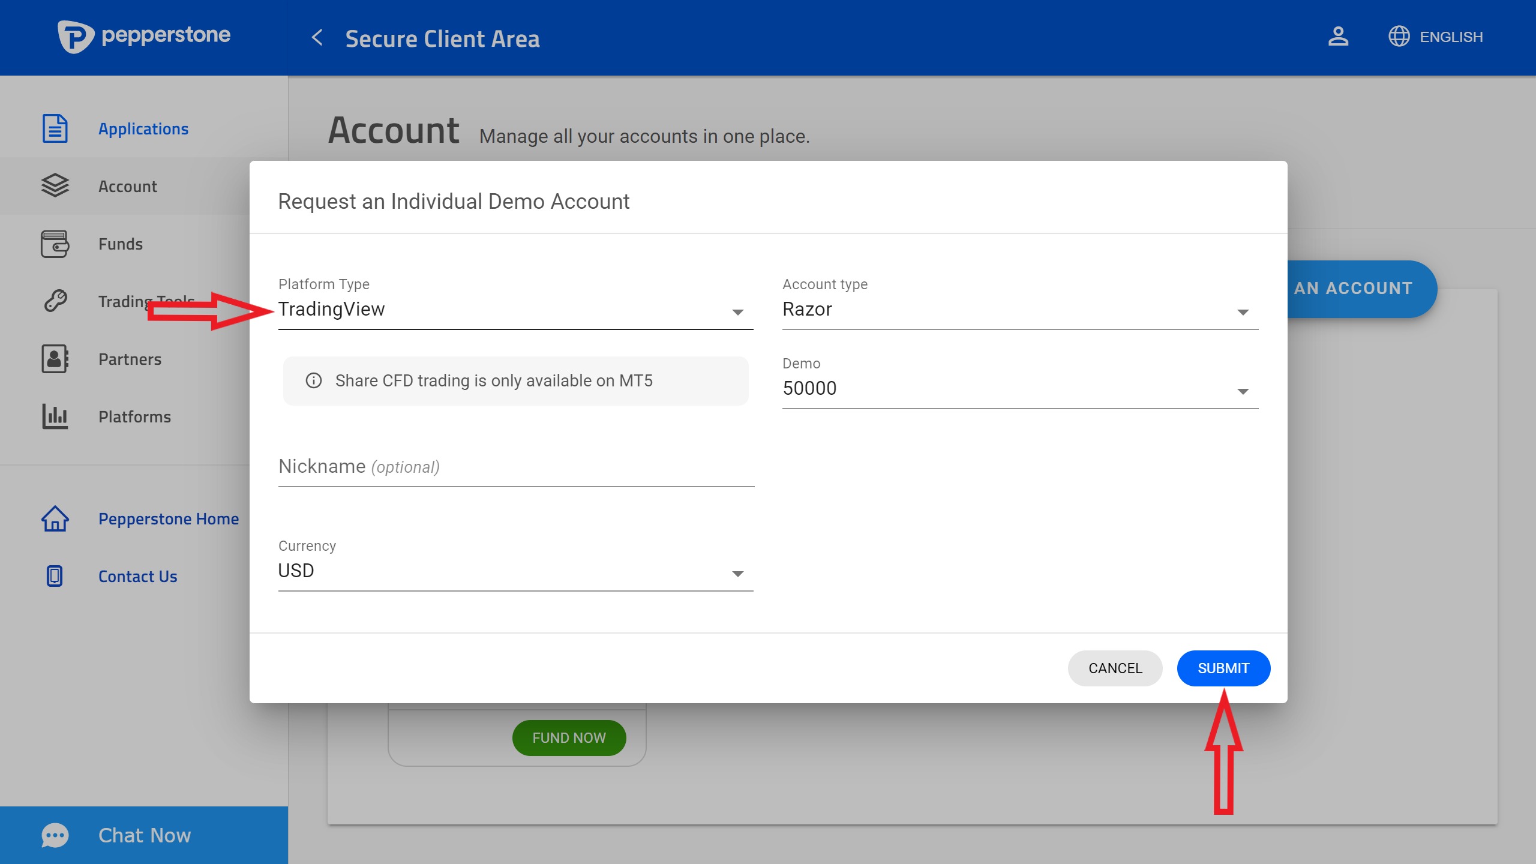Go to Pepperstone Home link
1536x864 pixels.
pos(169,519)
